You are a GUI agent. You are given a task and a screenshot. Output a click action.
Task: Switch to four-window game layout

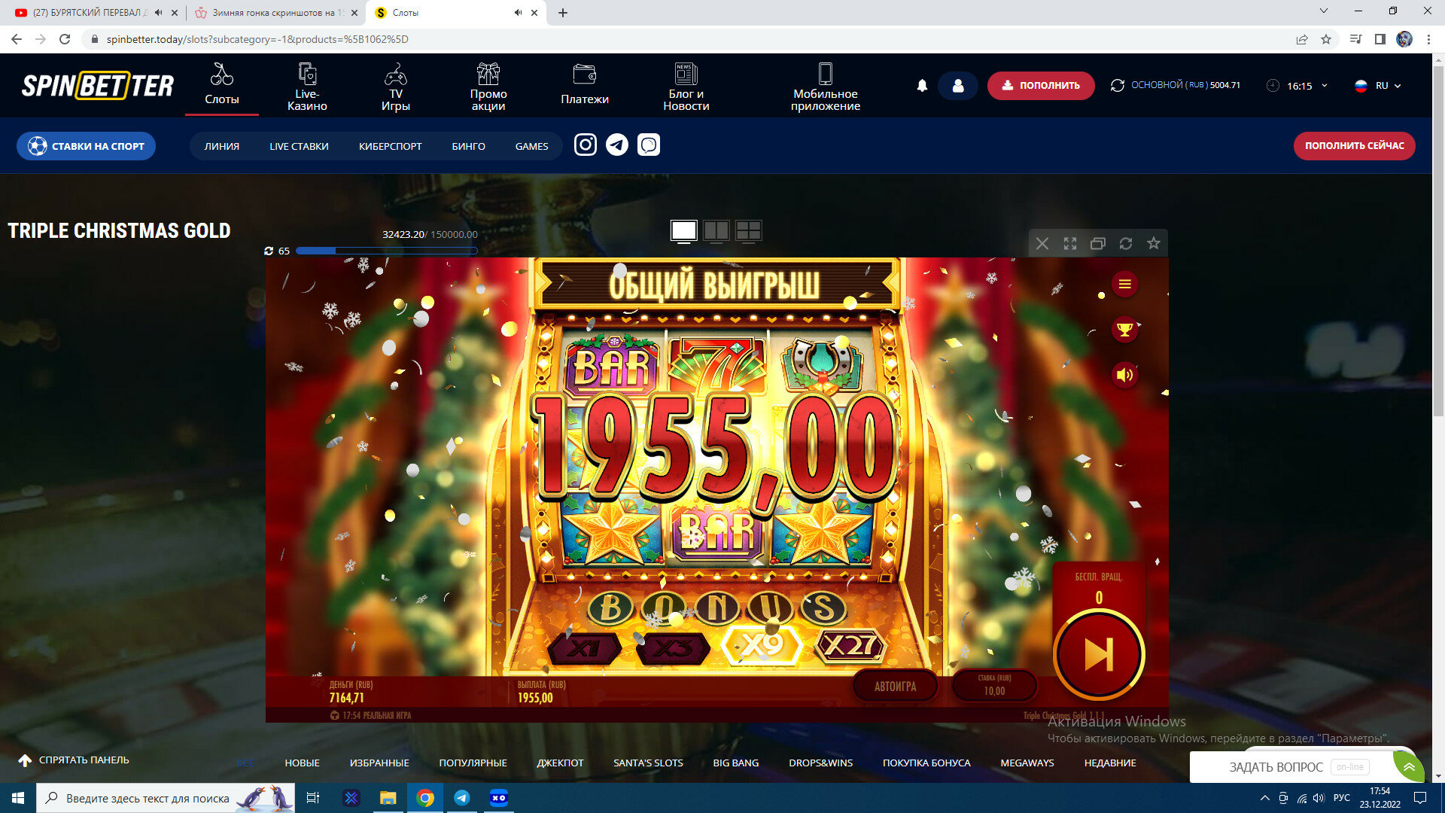tap(748, 230)
